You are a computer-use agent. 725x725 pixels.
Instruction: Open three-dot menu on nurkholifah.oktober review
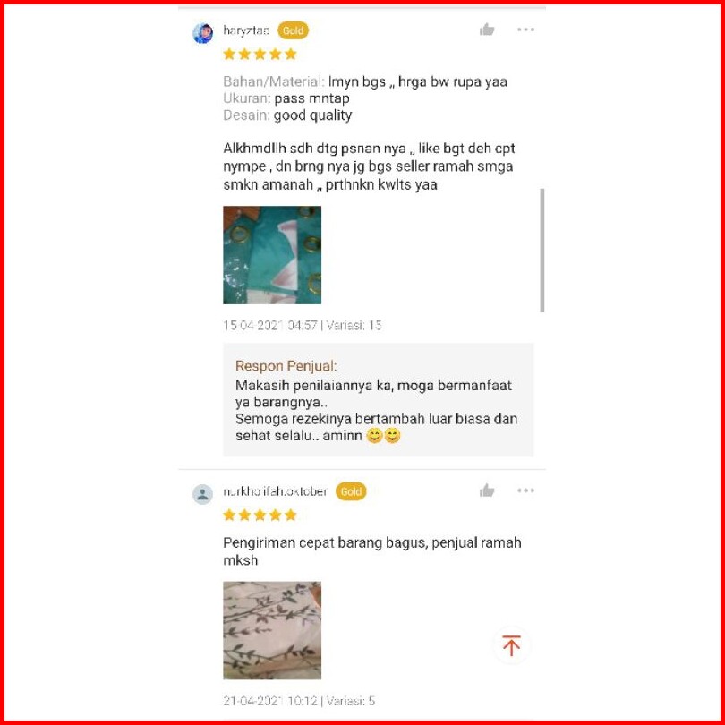pyautogui.click(x=525, y=490)
